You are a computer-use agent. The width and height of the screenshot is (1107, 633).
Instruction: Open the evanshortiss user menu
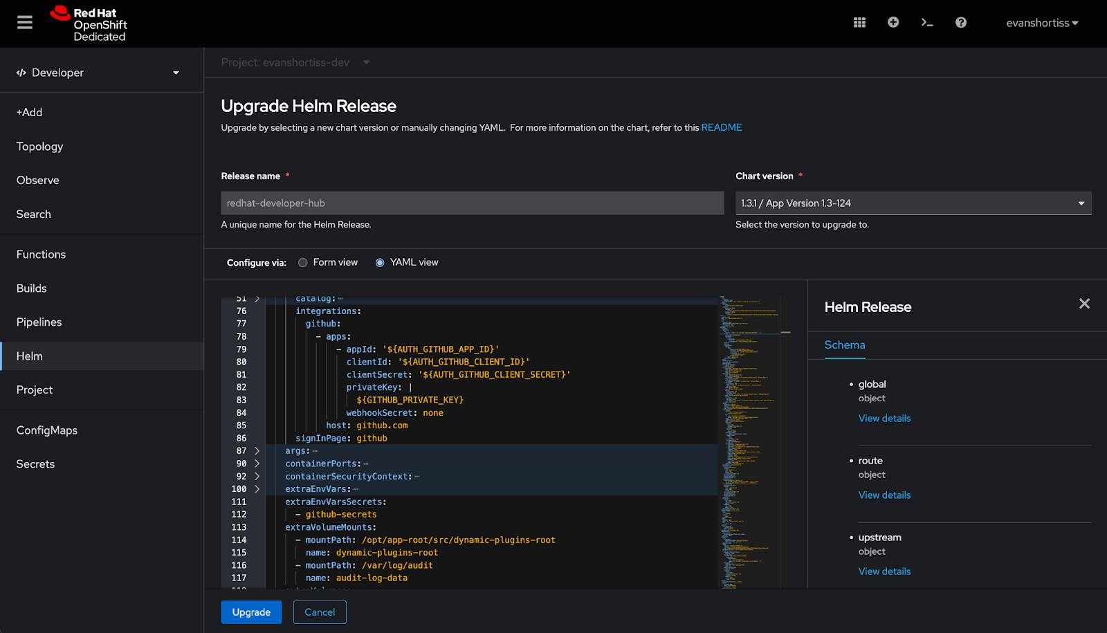[1042, 23]
